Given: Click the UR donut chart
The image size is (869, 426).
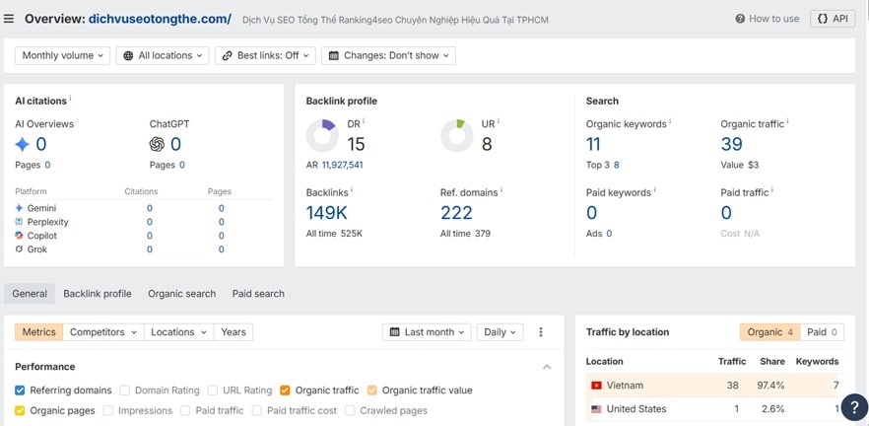Looking at the screenshot, I should 457,136.
